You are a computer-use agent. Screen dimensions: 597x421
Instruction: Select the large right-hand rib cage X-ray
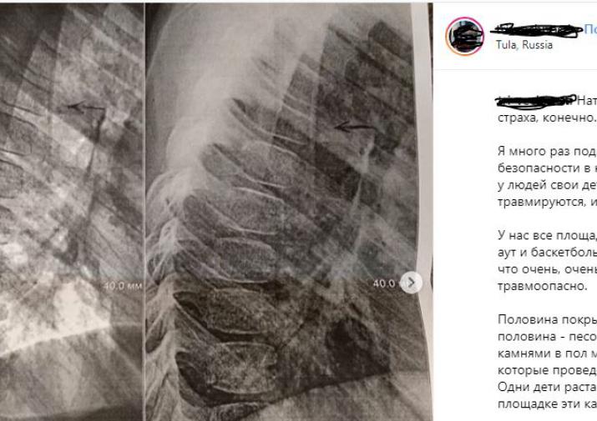coord(289,213)
